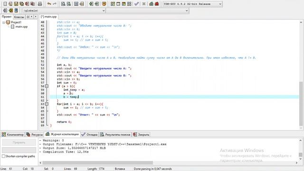Compile the project with the Compile icon
Screen dimensions: 304x171
coord(113,4)
